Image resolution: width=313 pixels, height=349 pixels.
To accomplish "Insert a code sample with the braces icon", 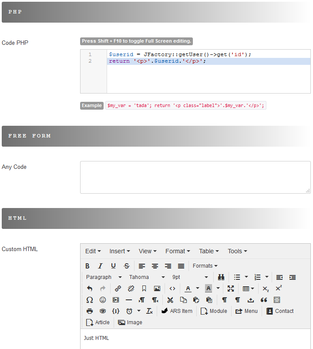I will (x=116, y=311).
